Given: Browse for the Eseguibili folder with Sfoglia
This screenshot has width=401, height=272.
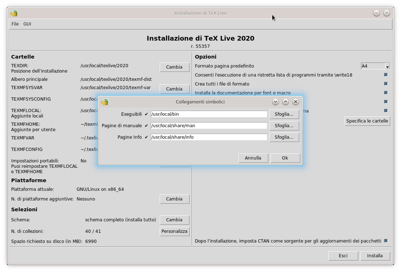Looking at the screenshot, I should (x=284, y=114).
